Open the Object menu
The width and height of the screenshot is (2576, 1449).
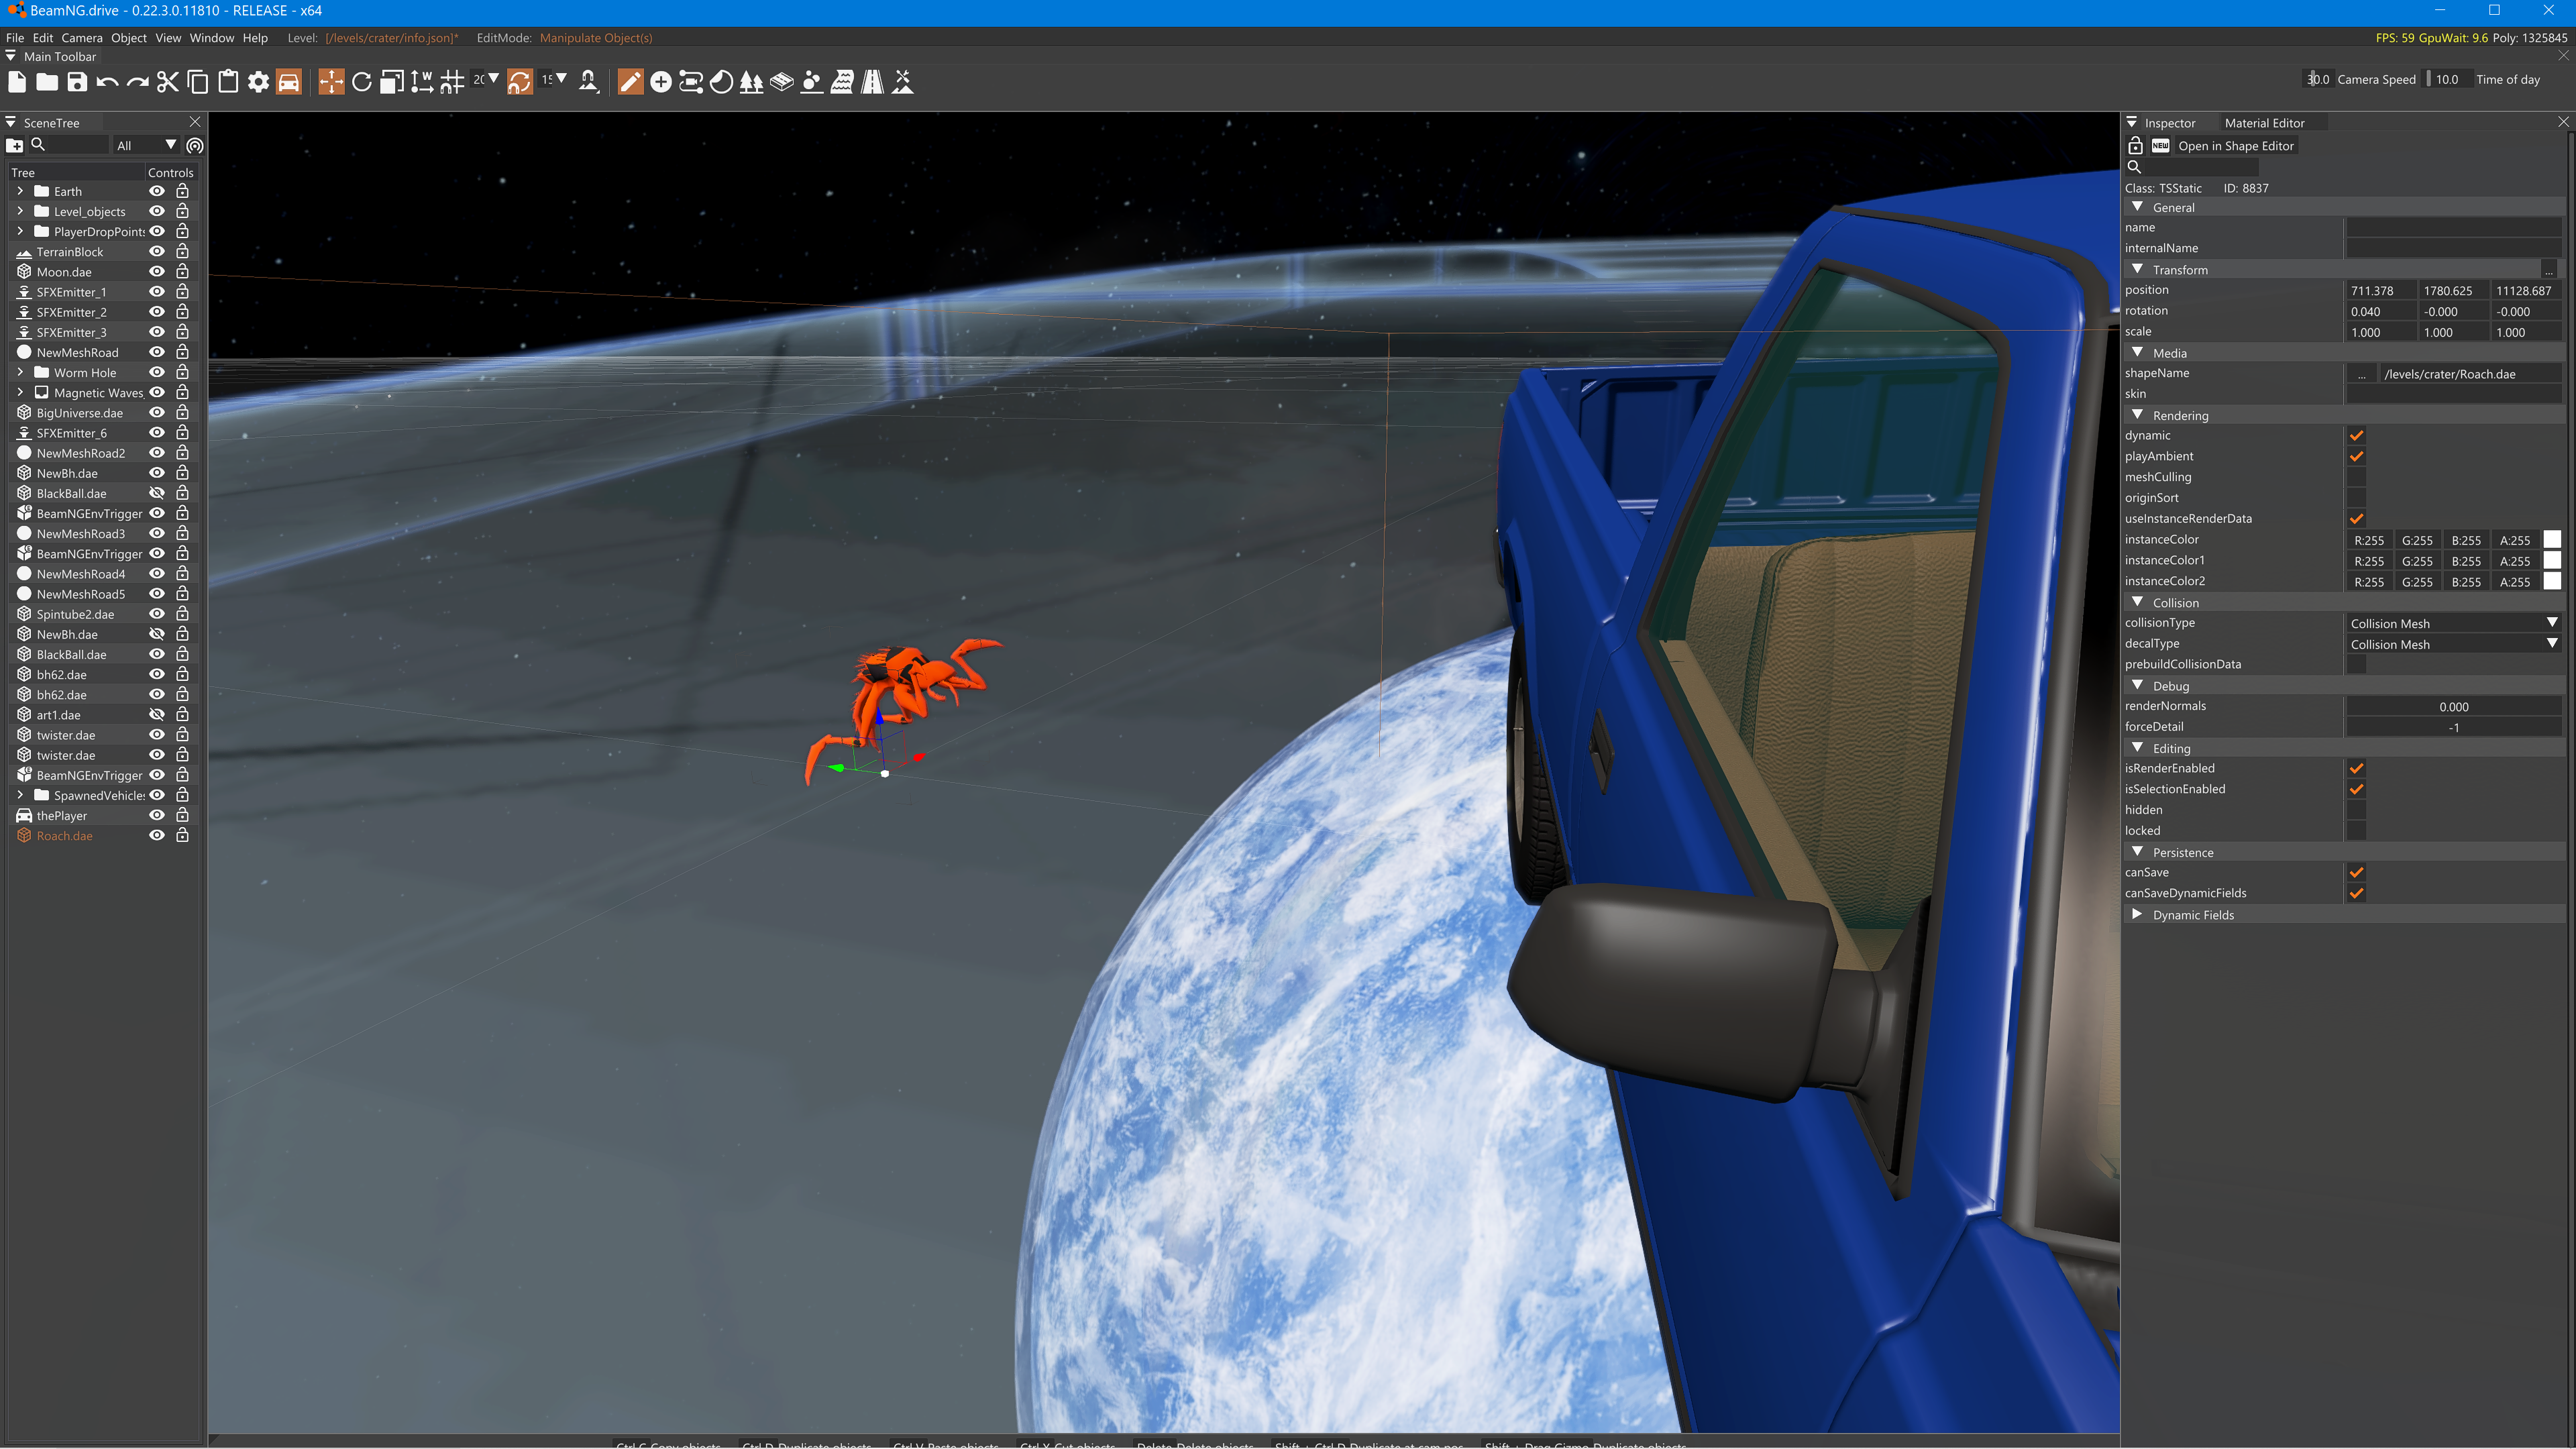(129, 38)
